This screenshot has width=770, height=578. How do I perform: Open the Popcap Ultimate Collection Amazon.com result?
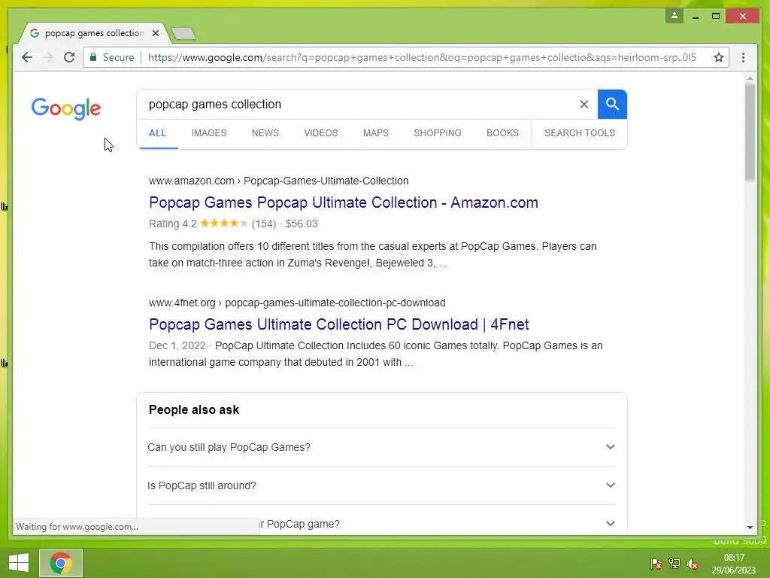click(x=343, y=202)
